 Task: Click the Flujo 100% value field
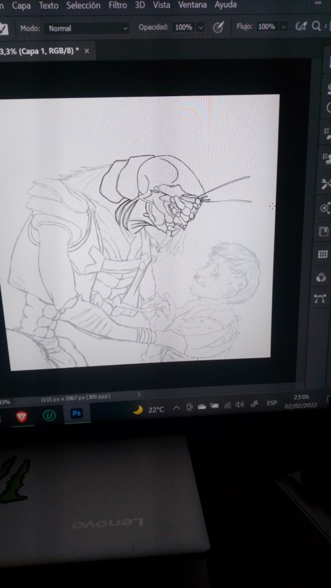pos(267,26)
